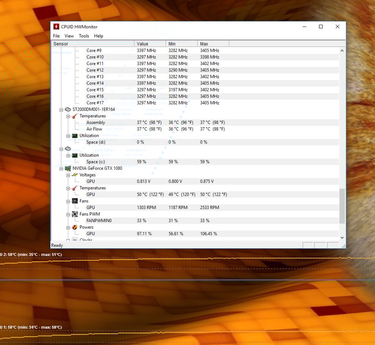Screen dimensions: 375x345
Task: Click the unnamed drive icon above Space (c:)
Action: coord(68,149)
